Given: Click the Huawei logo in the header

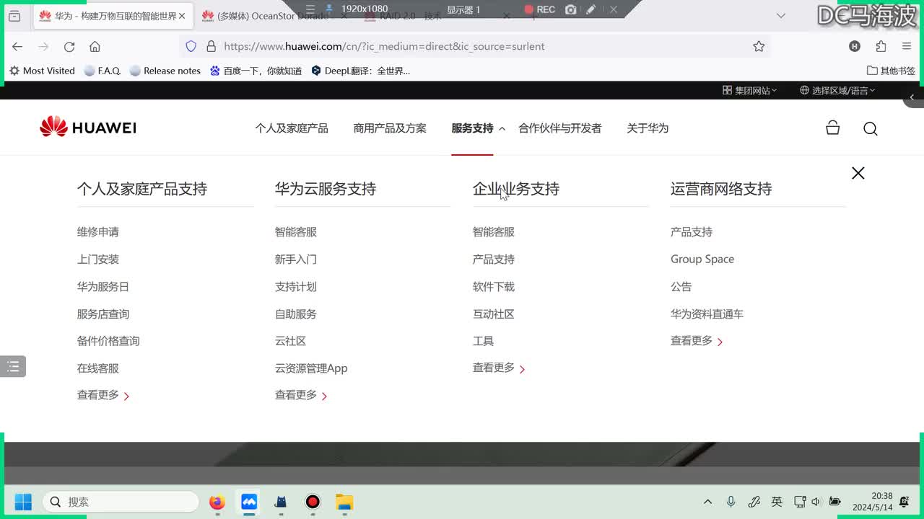Looking at the screenshot, I should 87,128.
